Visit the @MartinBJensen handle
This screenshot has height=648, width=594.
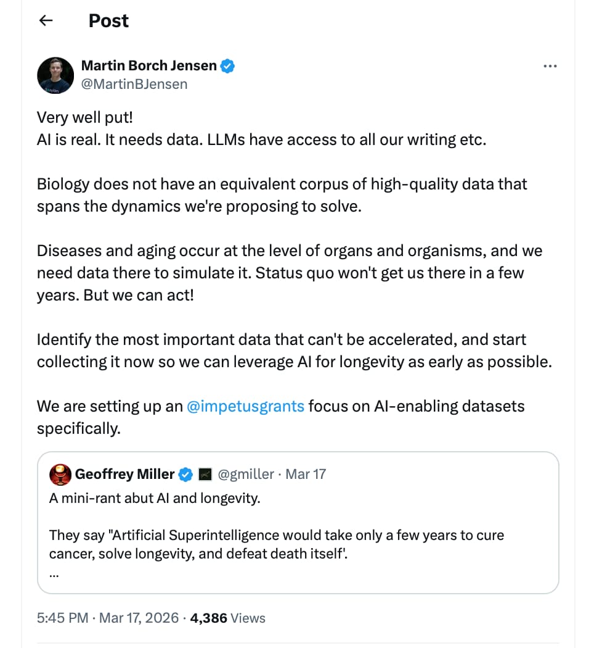tap(134, 84)
